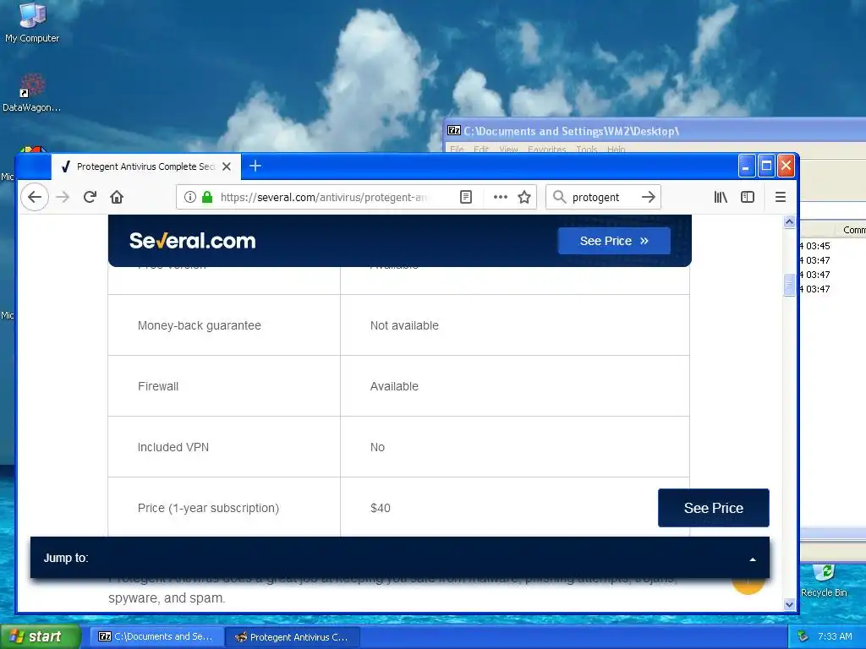
Task: Open the Firefox hamburger menu
Action: tap(781, 197)
